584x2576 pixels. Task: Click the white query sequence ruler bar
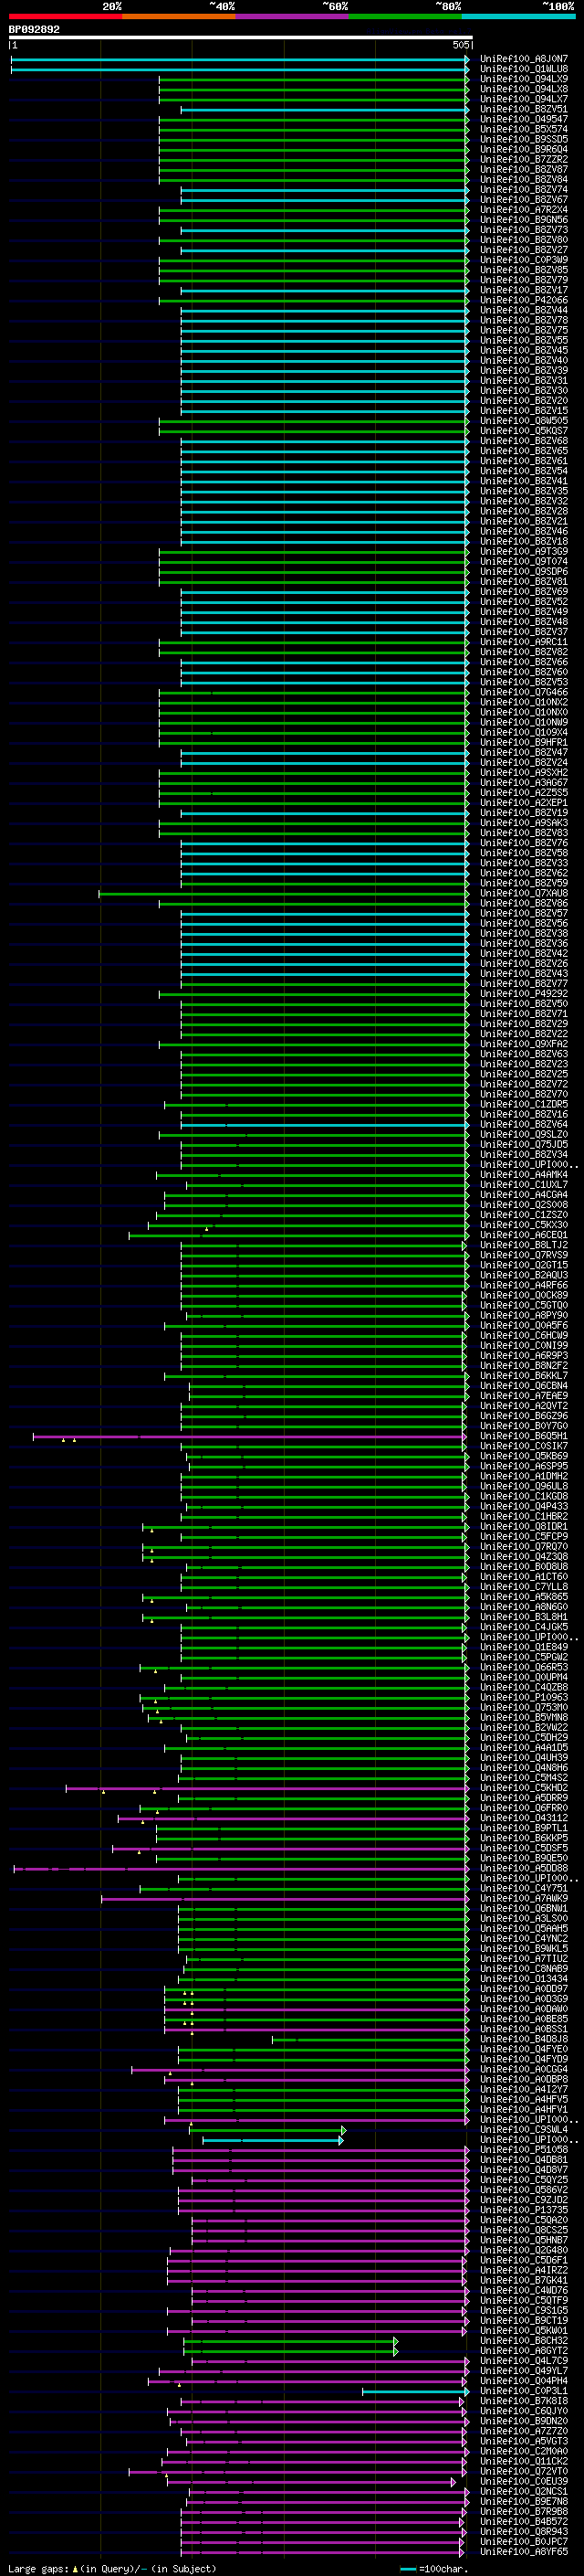tap(241, 37)
